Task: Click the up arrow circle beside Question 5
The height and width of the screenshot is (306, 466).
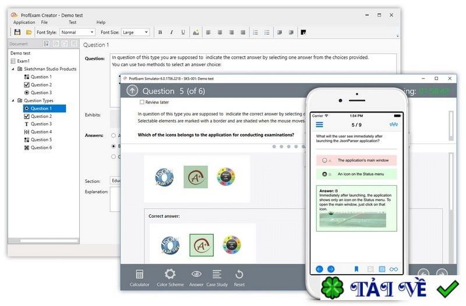Action: (x=132, y=91)
